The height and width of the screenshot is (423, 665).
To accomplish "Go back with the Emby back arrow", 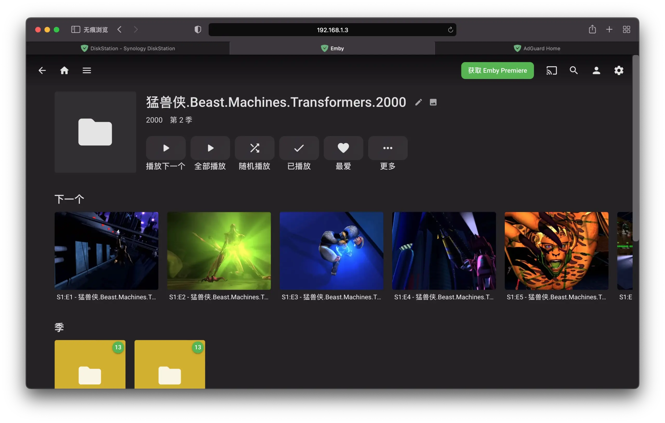I will (42, 70).
